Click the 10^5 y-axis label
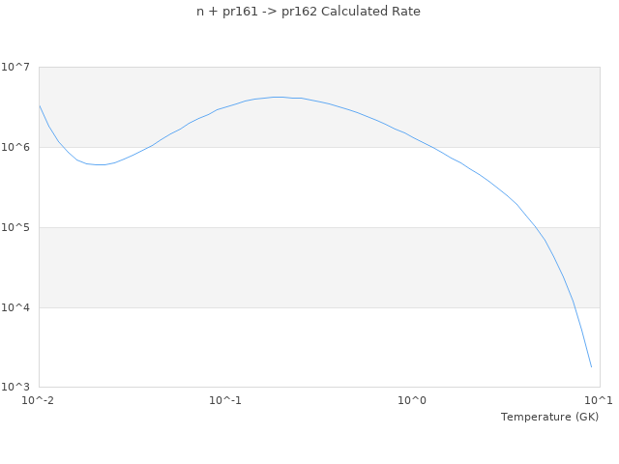The height and width of the screenshot is (464, 619). pyautogui.click(x=16, y=227)
